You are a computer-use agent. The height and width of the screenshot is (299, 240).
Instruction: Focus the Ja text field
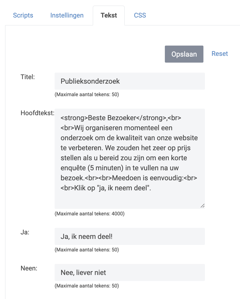[130, 236]
